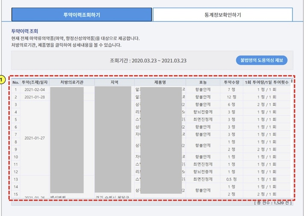308x216 pixels.
Task: Click 2 정 / 1 회 in row 9
Action: 267,150
